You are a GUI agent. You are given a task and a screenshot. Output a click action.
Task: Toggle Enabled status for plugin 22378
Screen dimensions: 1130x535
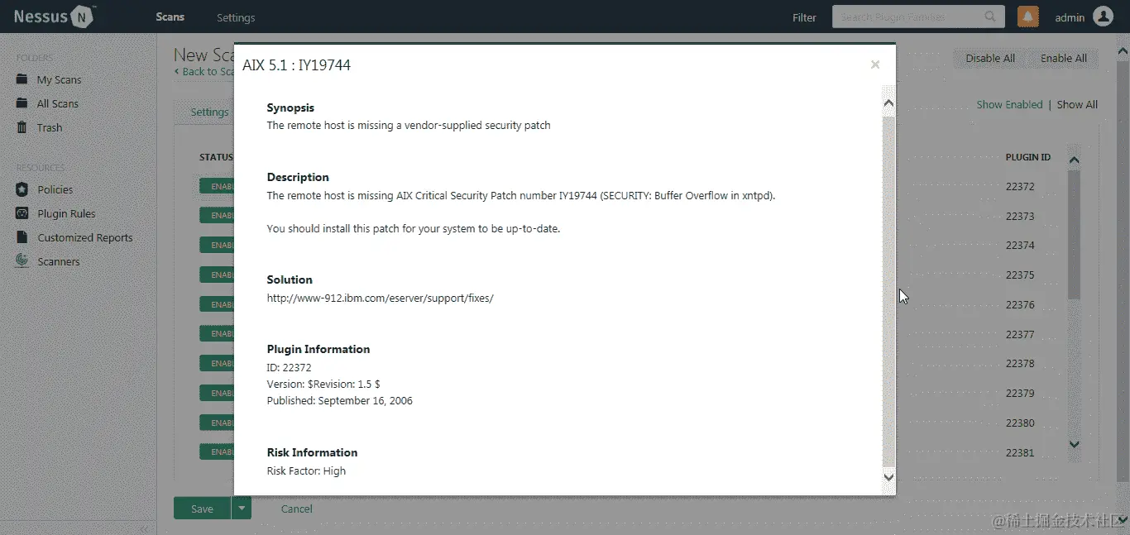(x=218, y=364)
